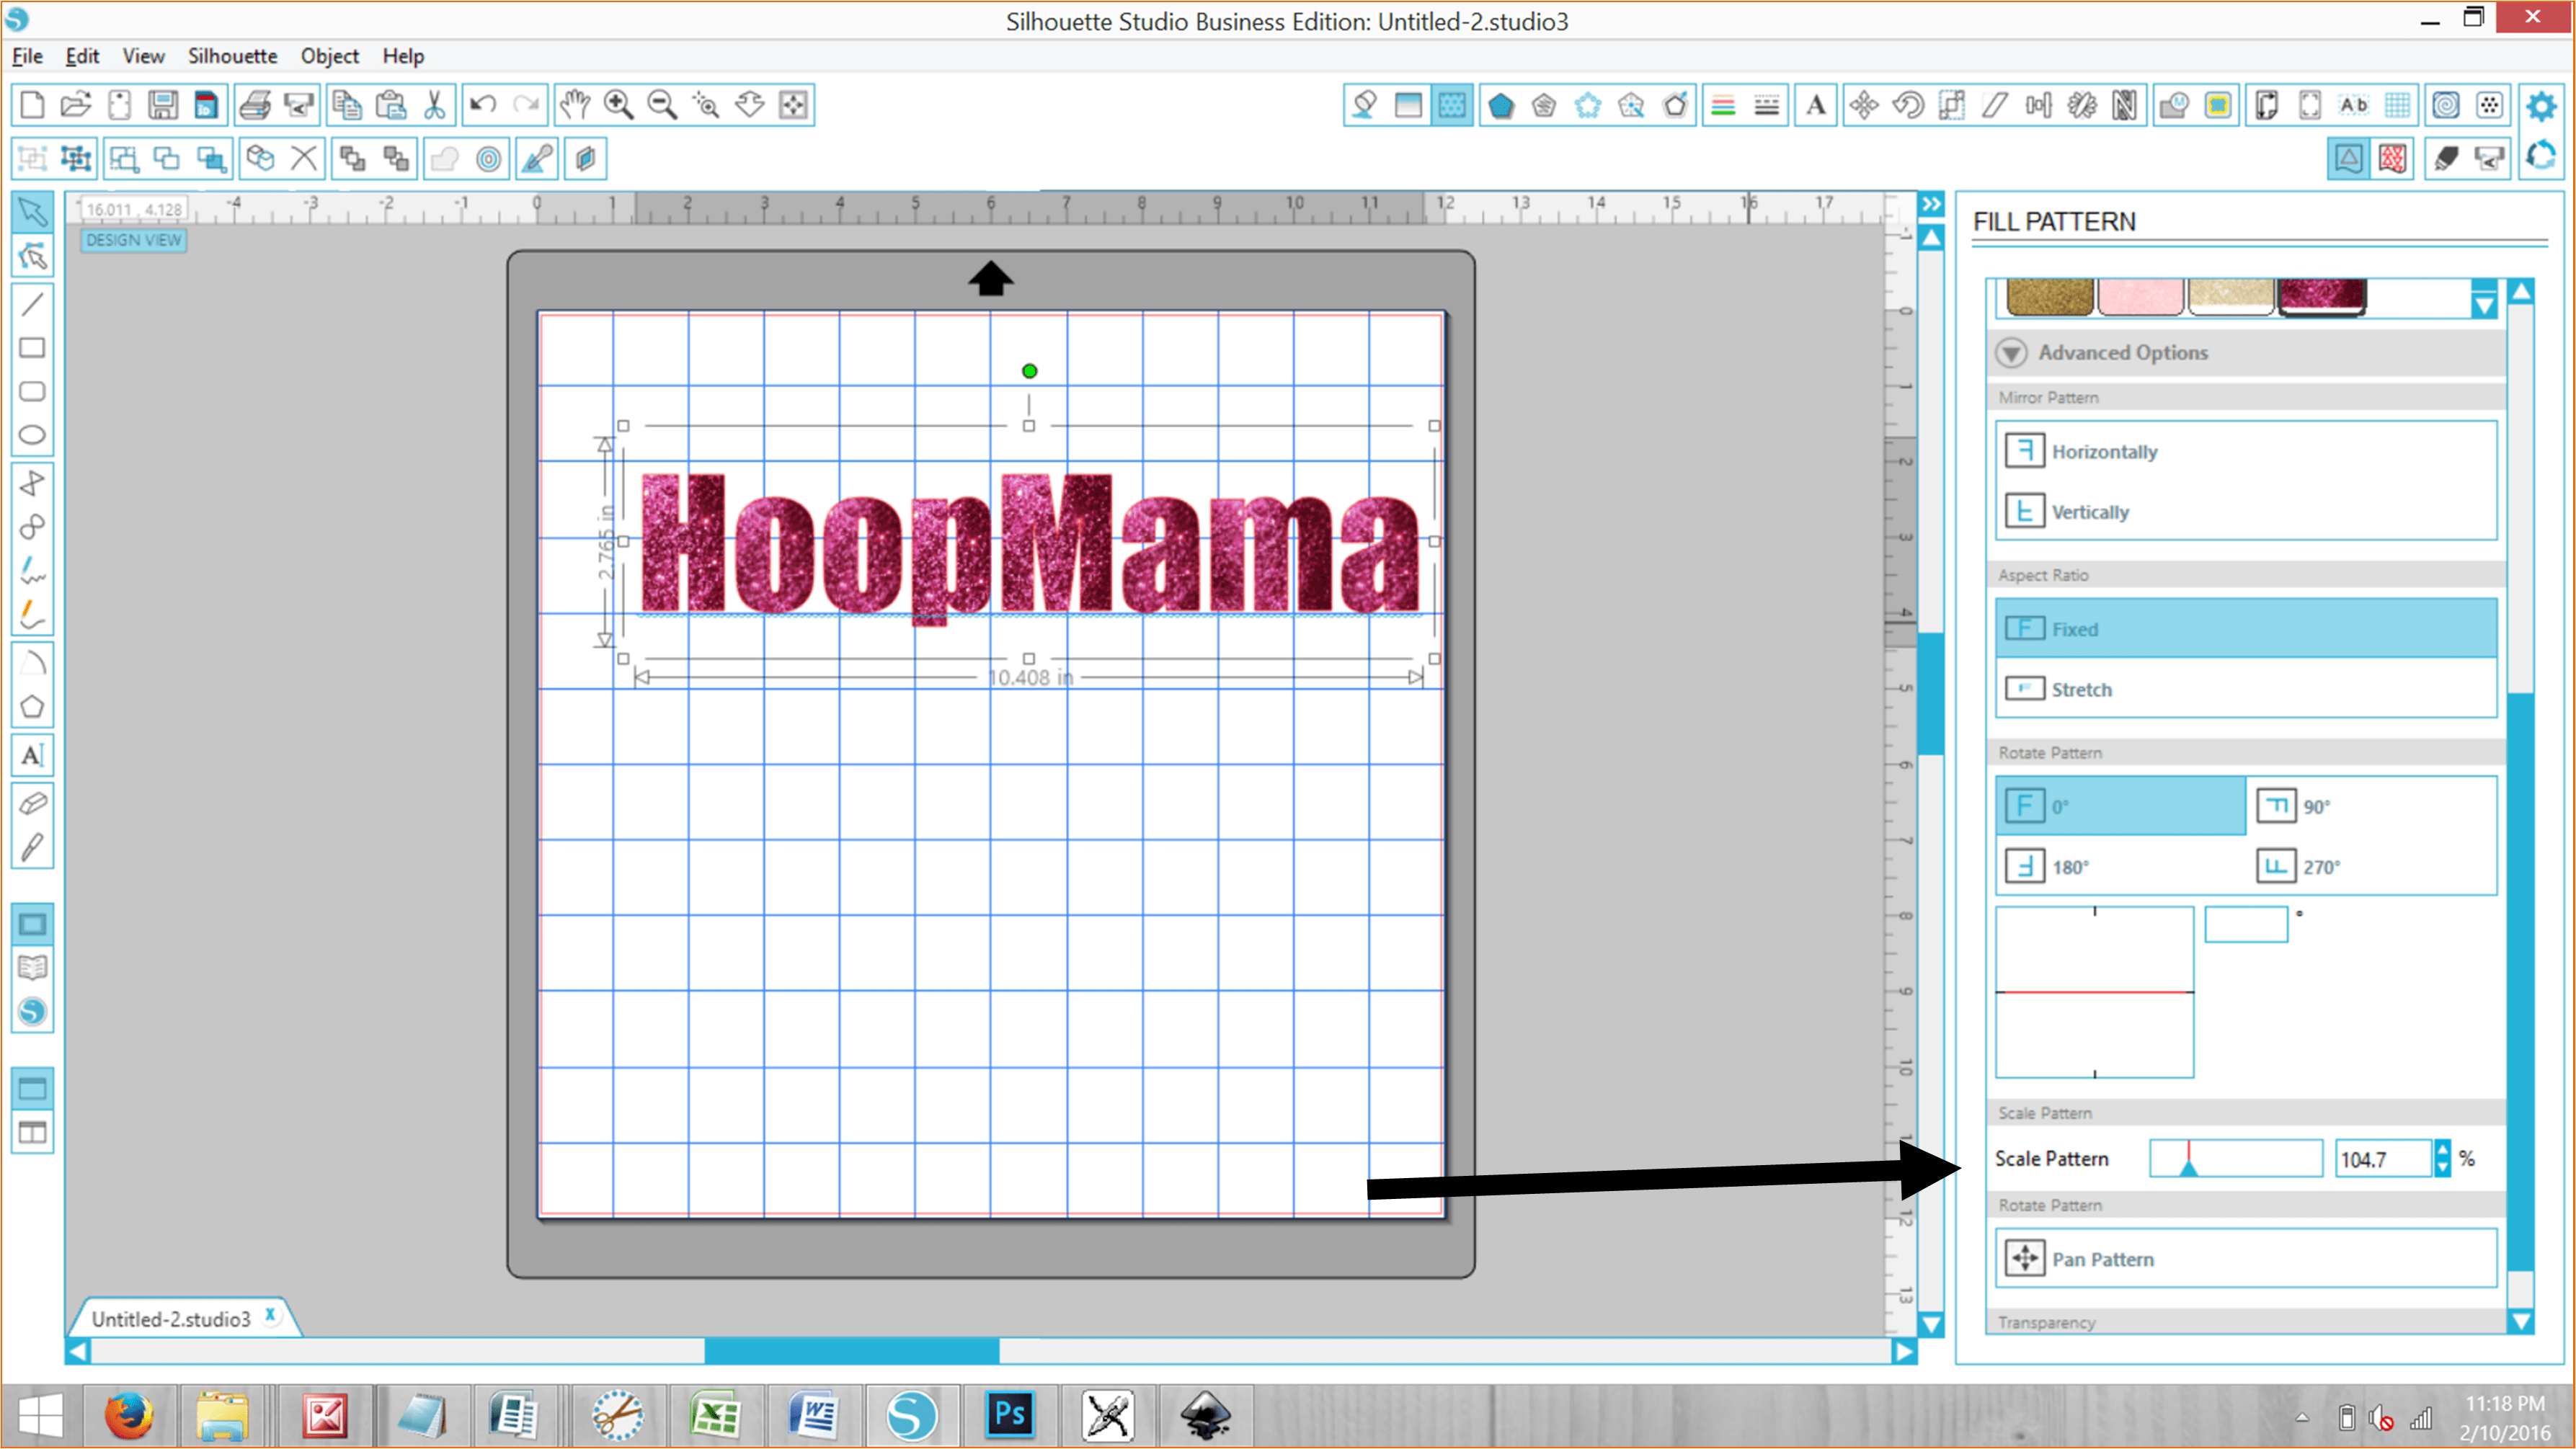Click the Zoom Out magnifier

(x=662, y=104)
